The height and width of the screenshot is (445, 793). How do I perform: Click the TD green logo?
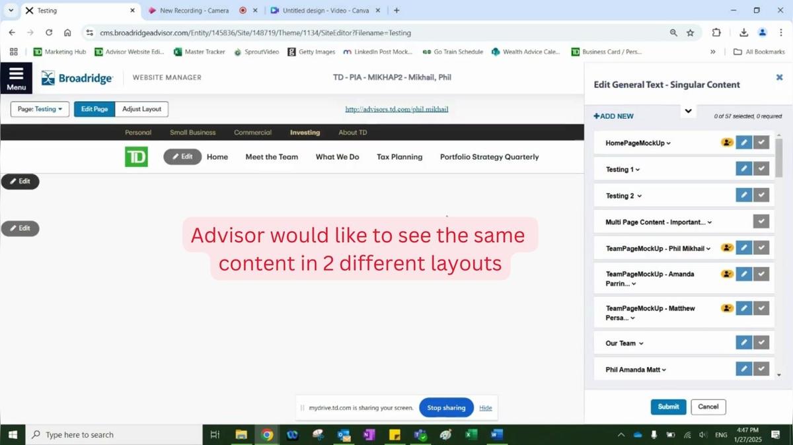(x=136, y=156)
